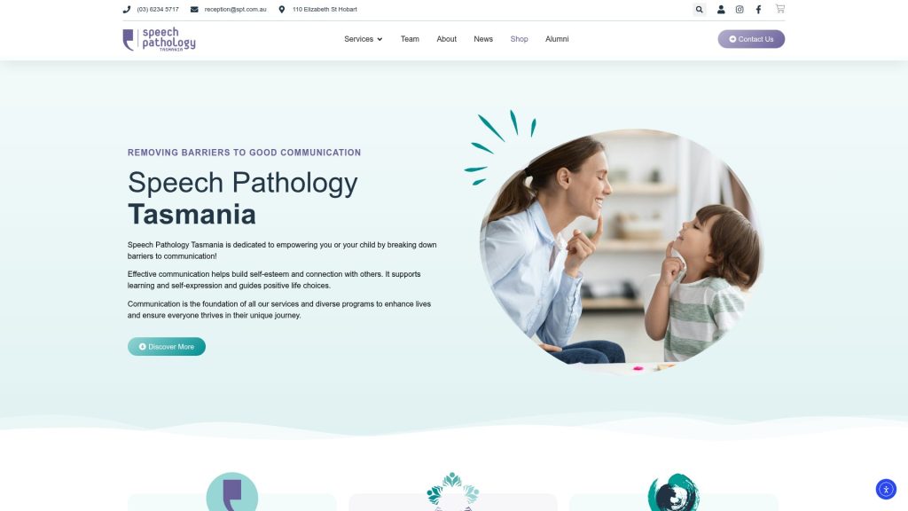Click the reception@spt.com.au email link
Viewport: 908px width, 511px height.
click(x=235, y=9)
